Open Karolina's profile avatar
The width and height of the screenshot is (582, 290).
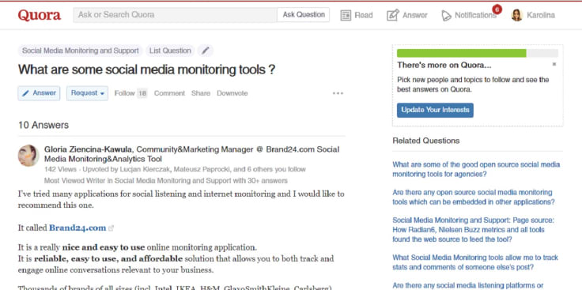[516, 15]
